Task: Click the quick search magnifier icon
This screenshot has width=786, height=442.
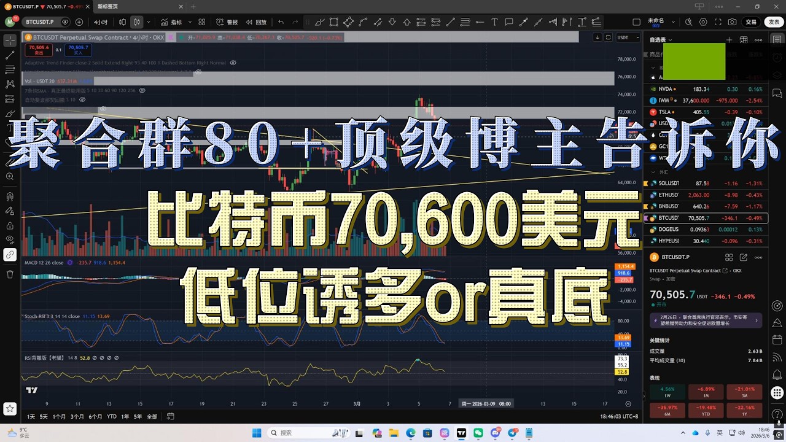Action: (688, 21)
